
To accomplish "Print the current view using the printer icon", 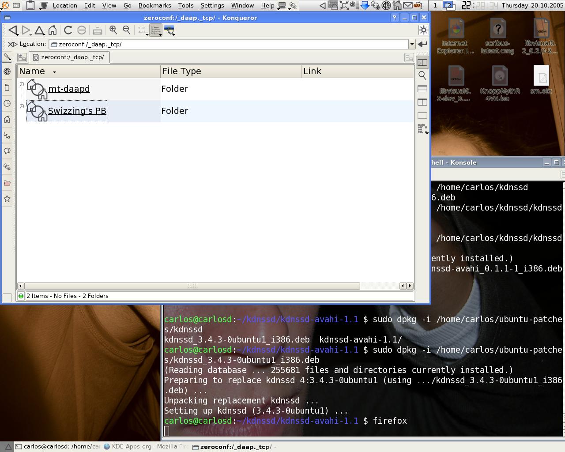I will [x=98, y=30].
